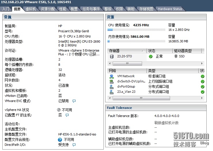Click the 23.20-STO datastore icon
The height and width of the screenshot is (151, 213).
click(112, 56)
